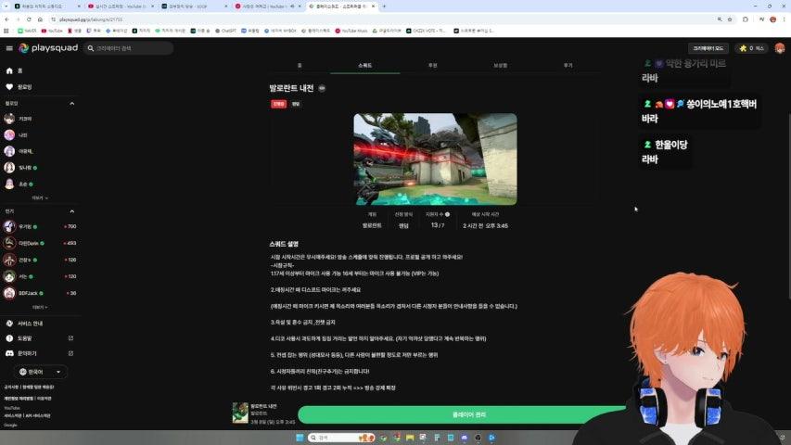
Task: Collapse the following list section chevron
Action: 71,104
